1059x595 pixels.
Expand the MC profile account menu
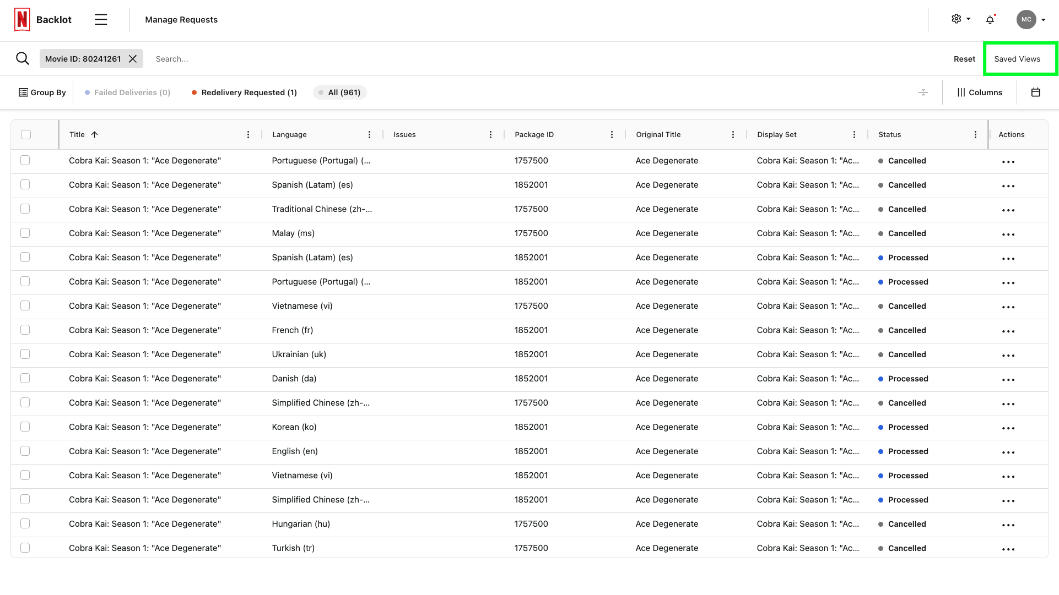[x=1030, y=19]
